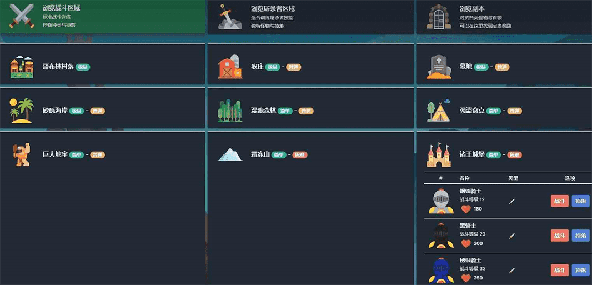592x285 pixels.
Task: Click the 黑骑士 monster portrait
Action: pyautogui.click(x=440, y=236)
